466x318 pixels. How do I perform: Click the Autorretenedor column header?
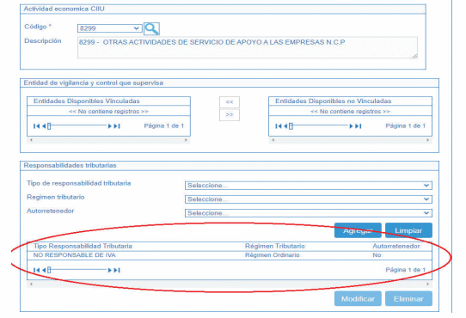(396, 246)
